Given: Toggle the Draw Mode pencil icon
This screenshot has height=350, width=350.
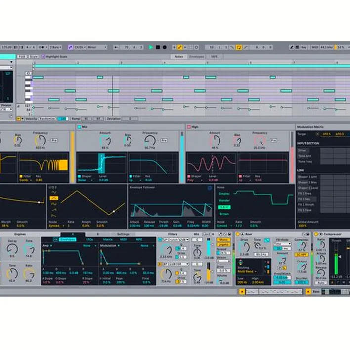Looking at the screenshot, I should (x=292, y=47).
